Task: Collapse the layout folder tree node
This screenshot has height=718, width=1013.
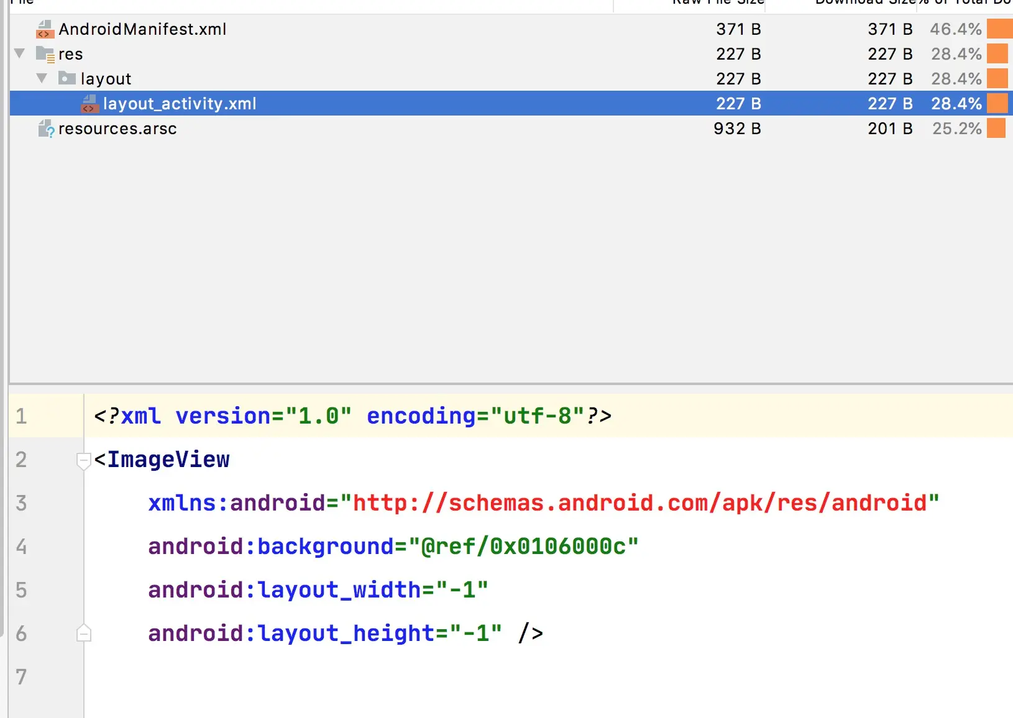Action: click(x=42, y=78)
